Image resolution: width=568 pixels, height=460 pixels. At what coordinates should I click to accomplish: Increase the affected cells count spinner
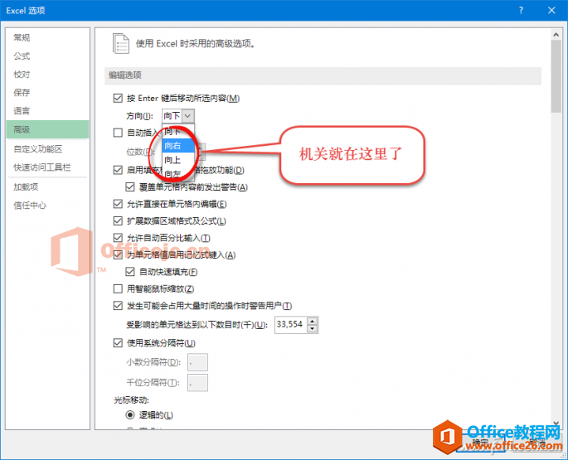[x=313, y=321]
